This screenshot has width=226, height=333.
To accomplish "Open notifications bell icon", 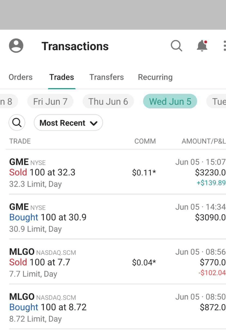I will click(x=202, y=46).
